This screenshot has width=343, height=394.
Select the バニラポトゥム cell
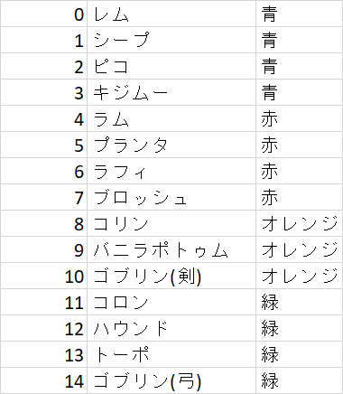(171, 249)
